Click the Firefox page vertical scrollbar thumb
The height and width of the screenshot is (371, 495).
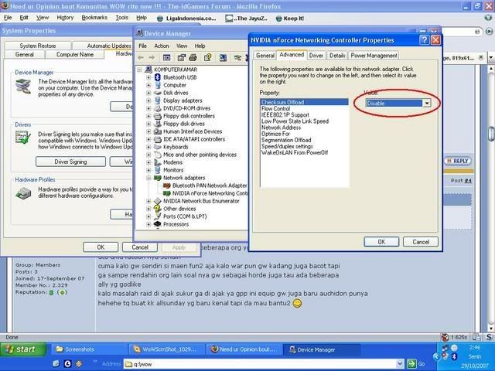(x=492, y=134)
